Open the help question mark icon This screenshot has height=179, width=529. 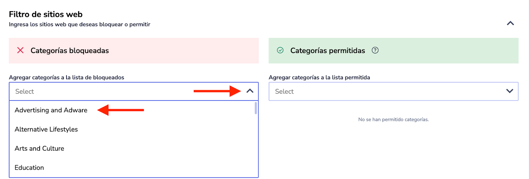375,50
